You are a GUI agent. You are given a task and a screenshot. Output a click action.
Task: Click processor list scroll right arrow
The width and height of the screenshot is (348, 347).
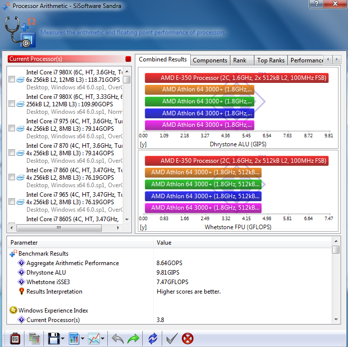(118, 228)
